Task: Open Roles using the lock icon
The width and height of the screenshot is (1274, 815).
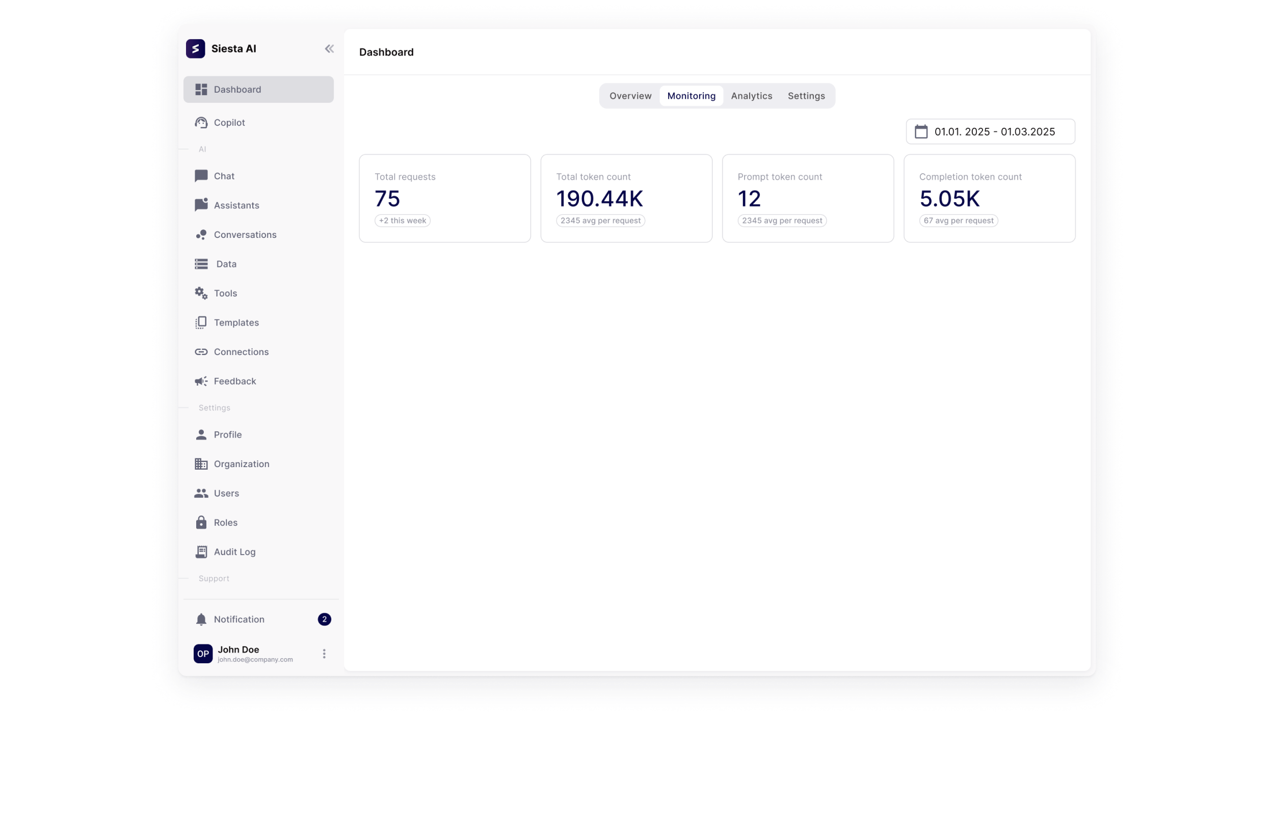Action: pos(201,522)
